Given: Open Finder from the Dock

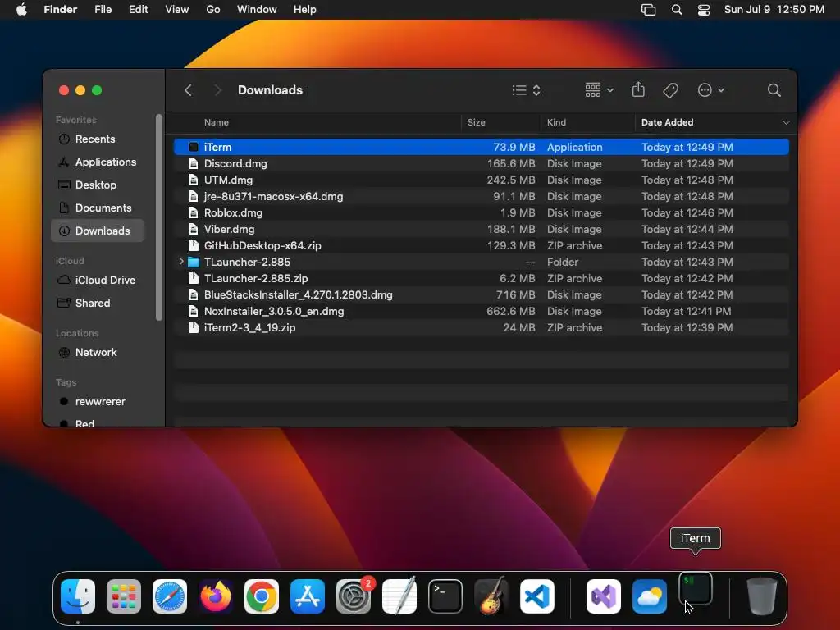Looking at the screenshot, I should click(x=78, y=596).
